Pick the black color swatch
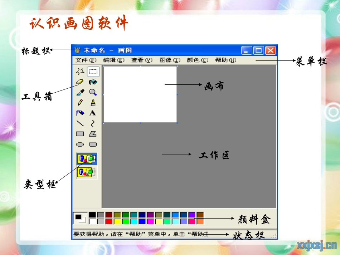340x255 pixels. tap(92, 215)
